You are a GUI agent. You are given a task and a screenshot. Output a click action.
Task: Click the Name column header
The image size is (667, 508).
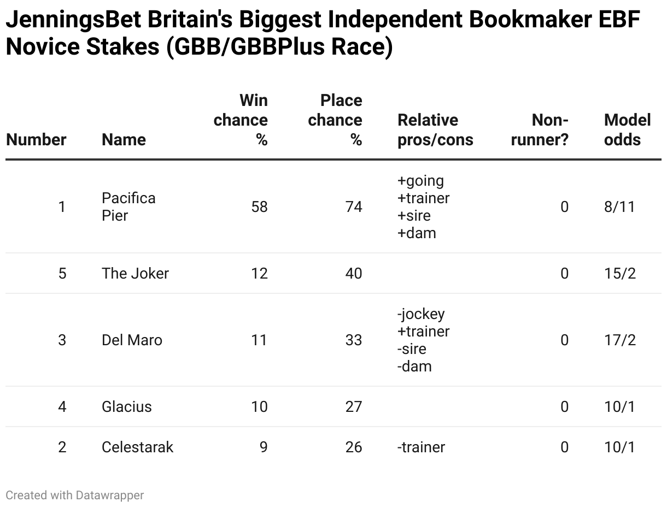pyautogui.click(x=124, y=139)
